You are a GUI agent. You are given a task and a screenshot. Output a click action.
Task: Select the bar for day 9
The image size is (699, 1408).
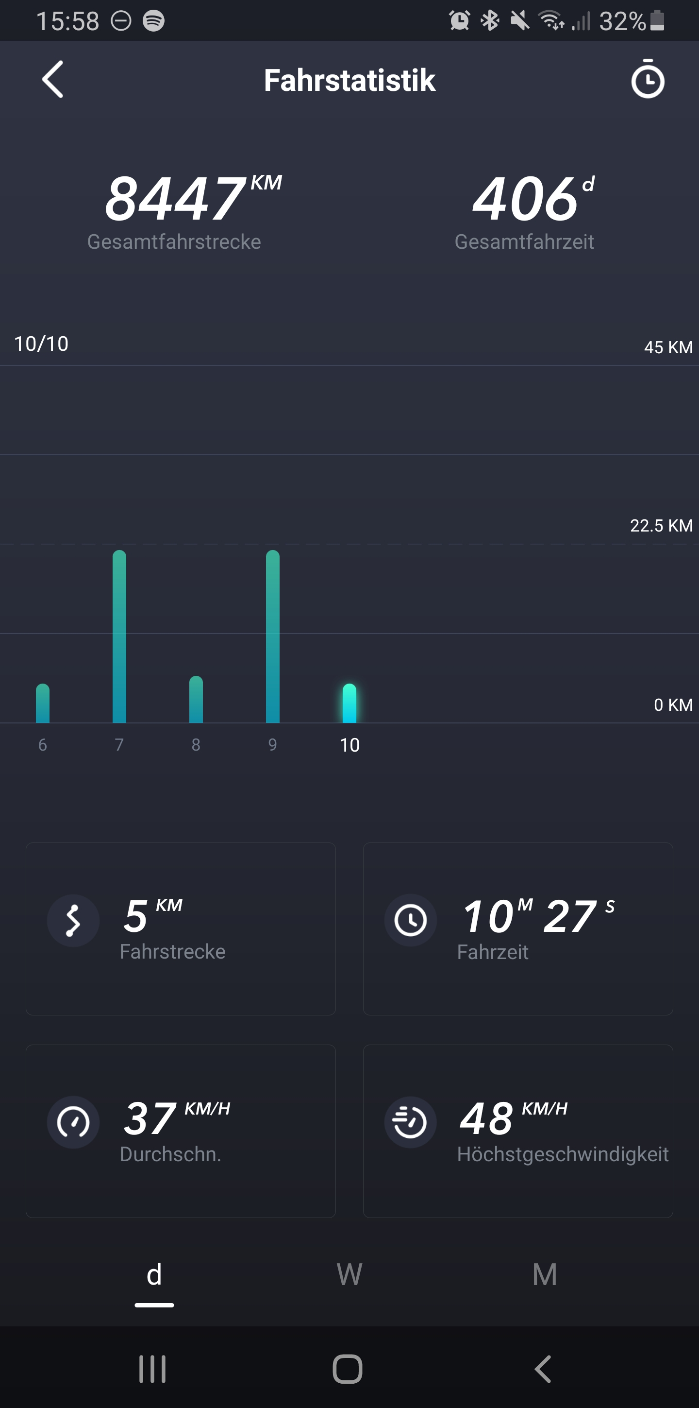272,637
